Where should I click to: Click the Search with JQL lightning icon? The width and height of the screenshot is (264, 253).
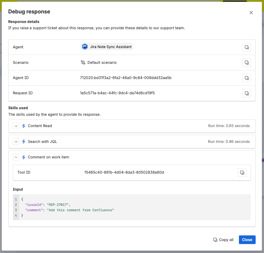(24, 141)
